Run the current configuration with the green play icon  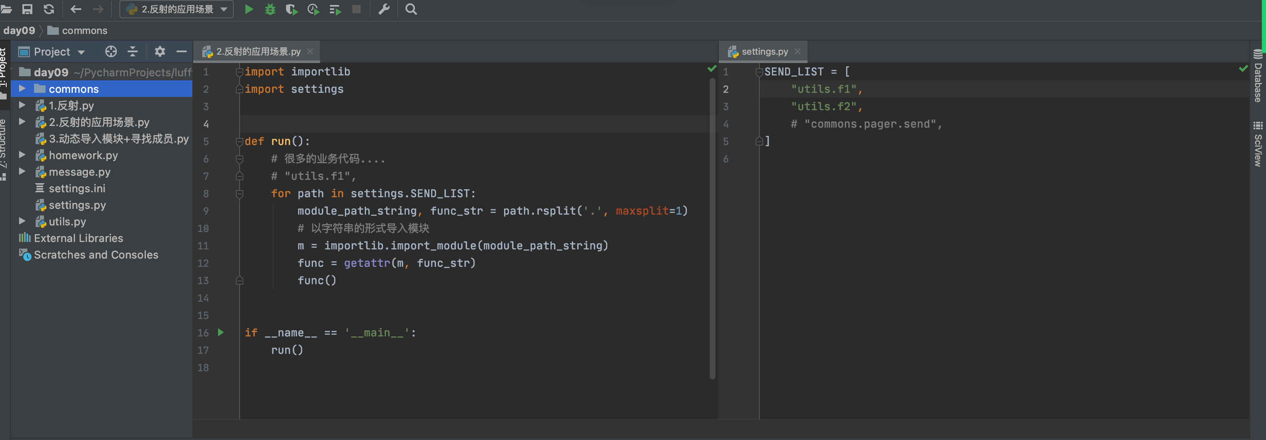click(249, 10)
